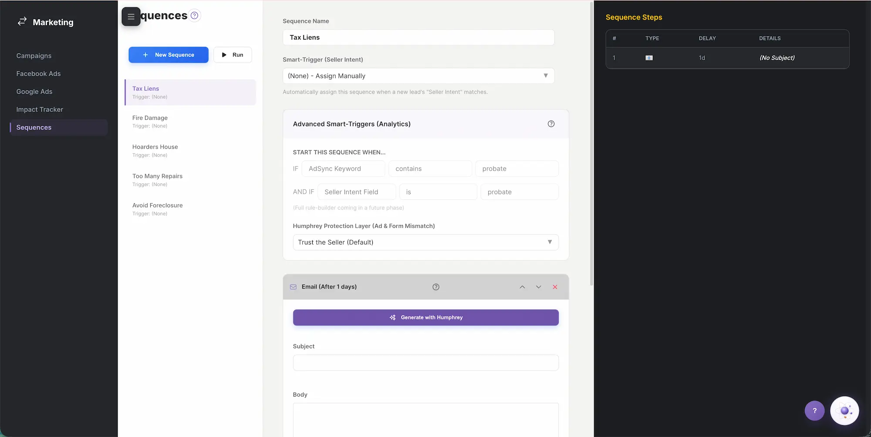This screenshot has height=437, width=871.
Task: Click the help icon for Advanced Smart-Triggers
Action: coord(551,124)
